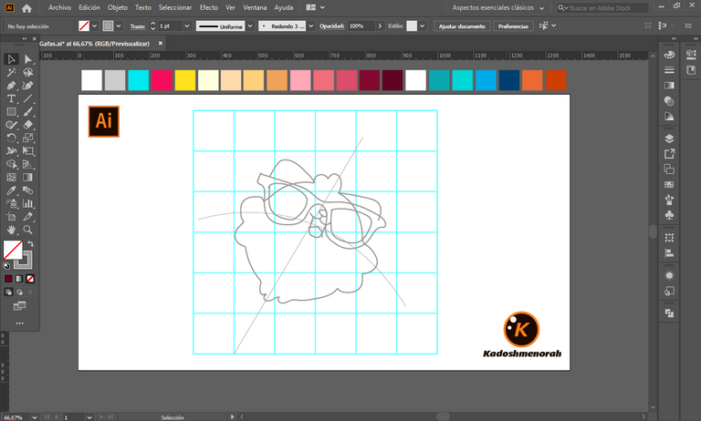Select the Shaper tool
Screen dimensions: 701x421
pyautogui.click(x=11, y=125)
